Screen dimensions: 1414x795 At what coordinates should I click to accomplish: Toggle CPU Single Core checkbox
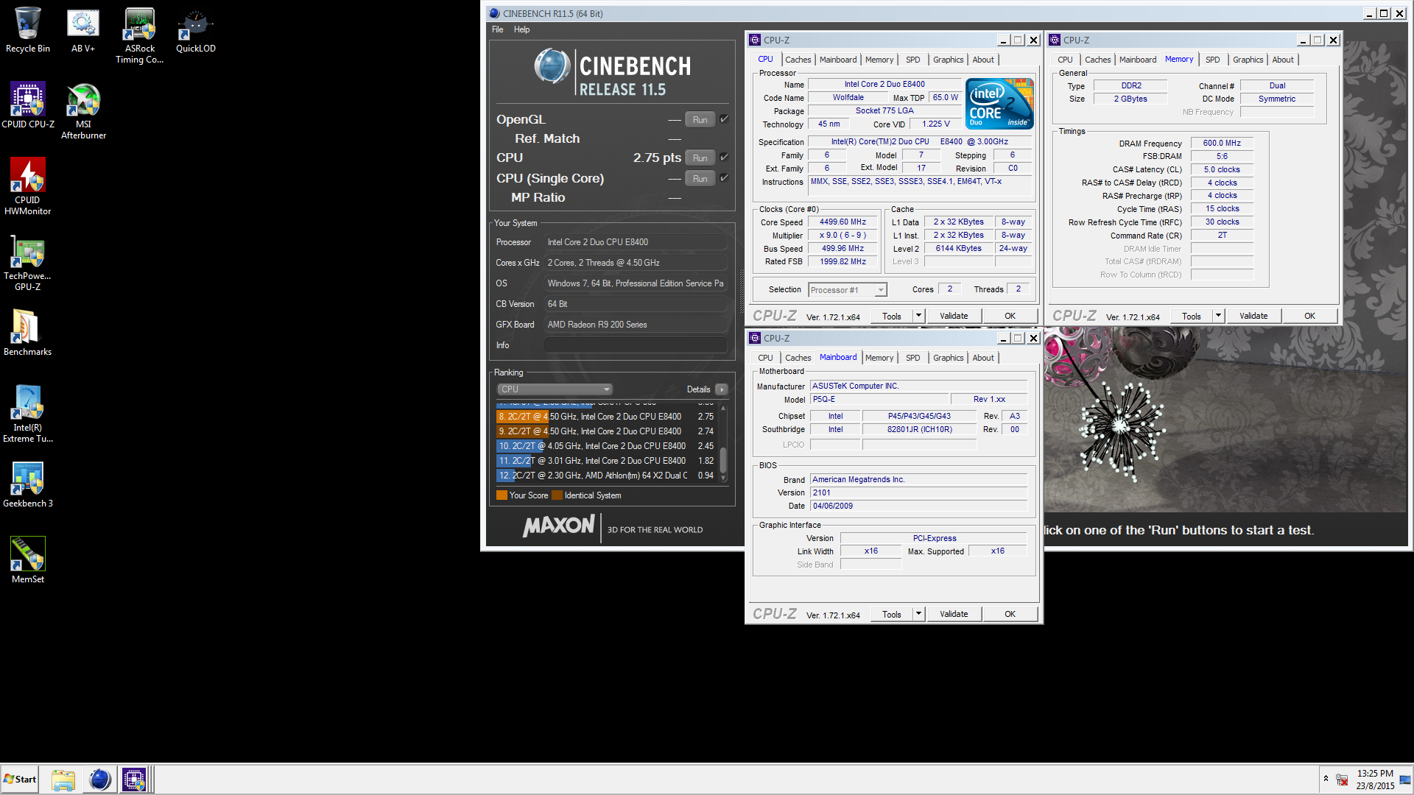(x=724, y=177)
